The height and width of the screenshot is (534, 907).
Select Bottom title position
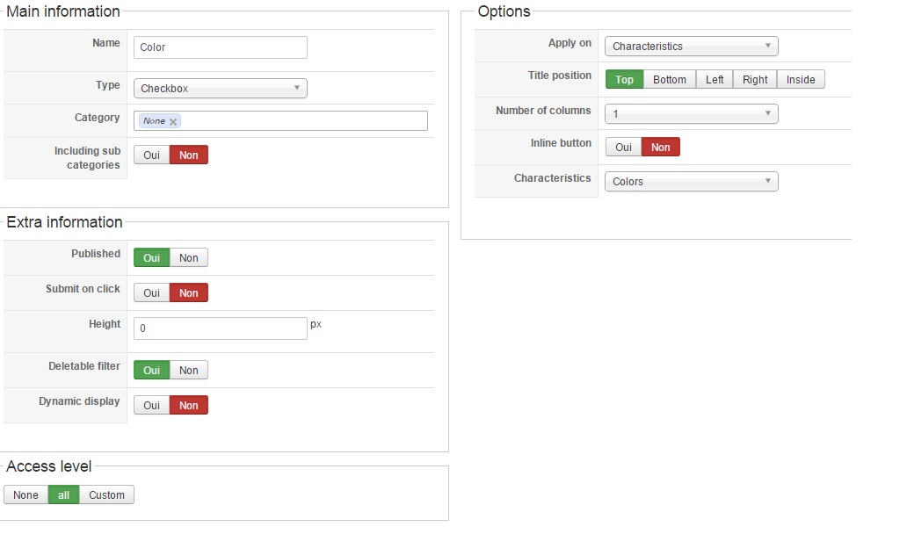670,80
